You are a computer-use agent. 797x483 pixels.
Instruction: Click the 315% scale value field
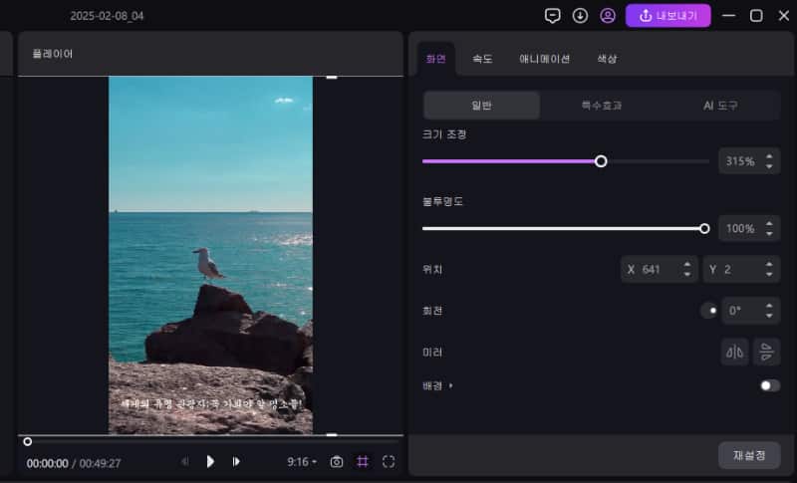tap(740, 161)
